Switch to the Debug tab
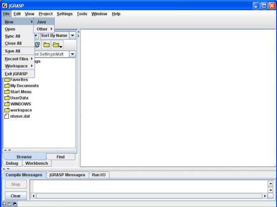The image size is (277, 207). point(12,163)
